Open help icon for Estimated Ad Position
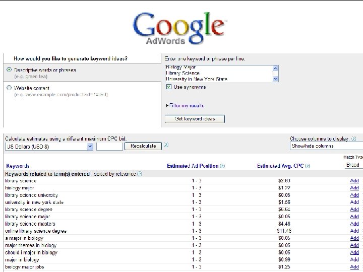The height and width of the screenshot is (272, 363). tap(222, 166)
